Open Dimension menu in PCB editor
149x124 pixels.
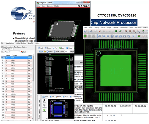[x=123, y=28]
